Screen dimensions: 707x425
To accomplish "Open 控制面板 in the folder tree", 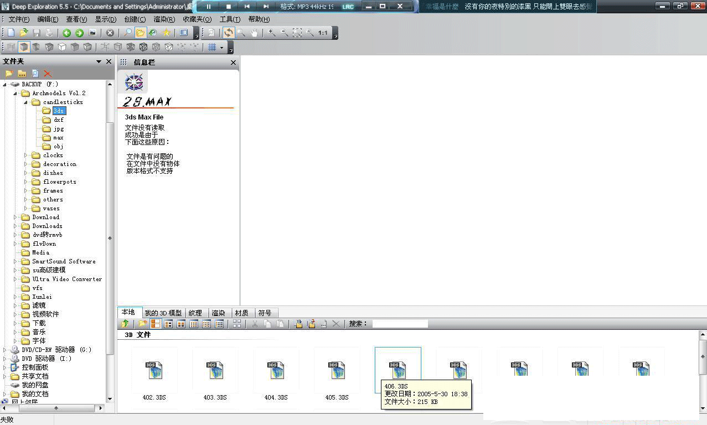I will click(x=35, y=367).
